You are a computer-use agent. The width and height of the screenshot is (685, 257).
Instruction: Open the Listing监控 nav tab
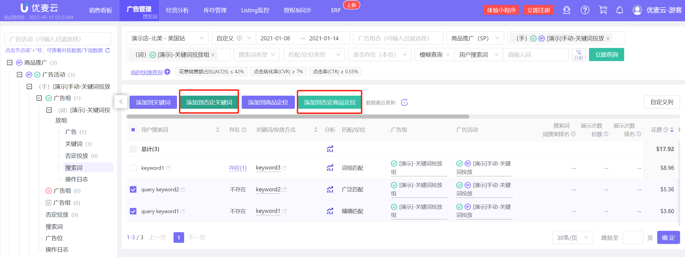[255, 10]
